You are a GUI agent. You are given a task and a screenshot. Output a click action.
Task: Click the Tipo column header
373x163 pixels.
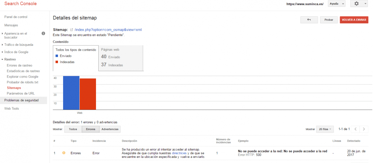click(74, 141)
